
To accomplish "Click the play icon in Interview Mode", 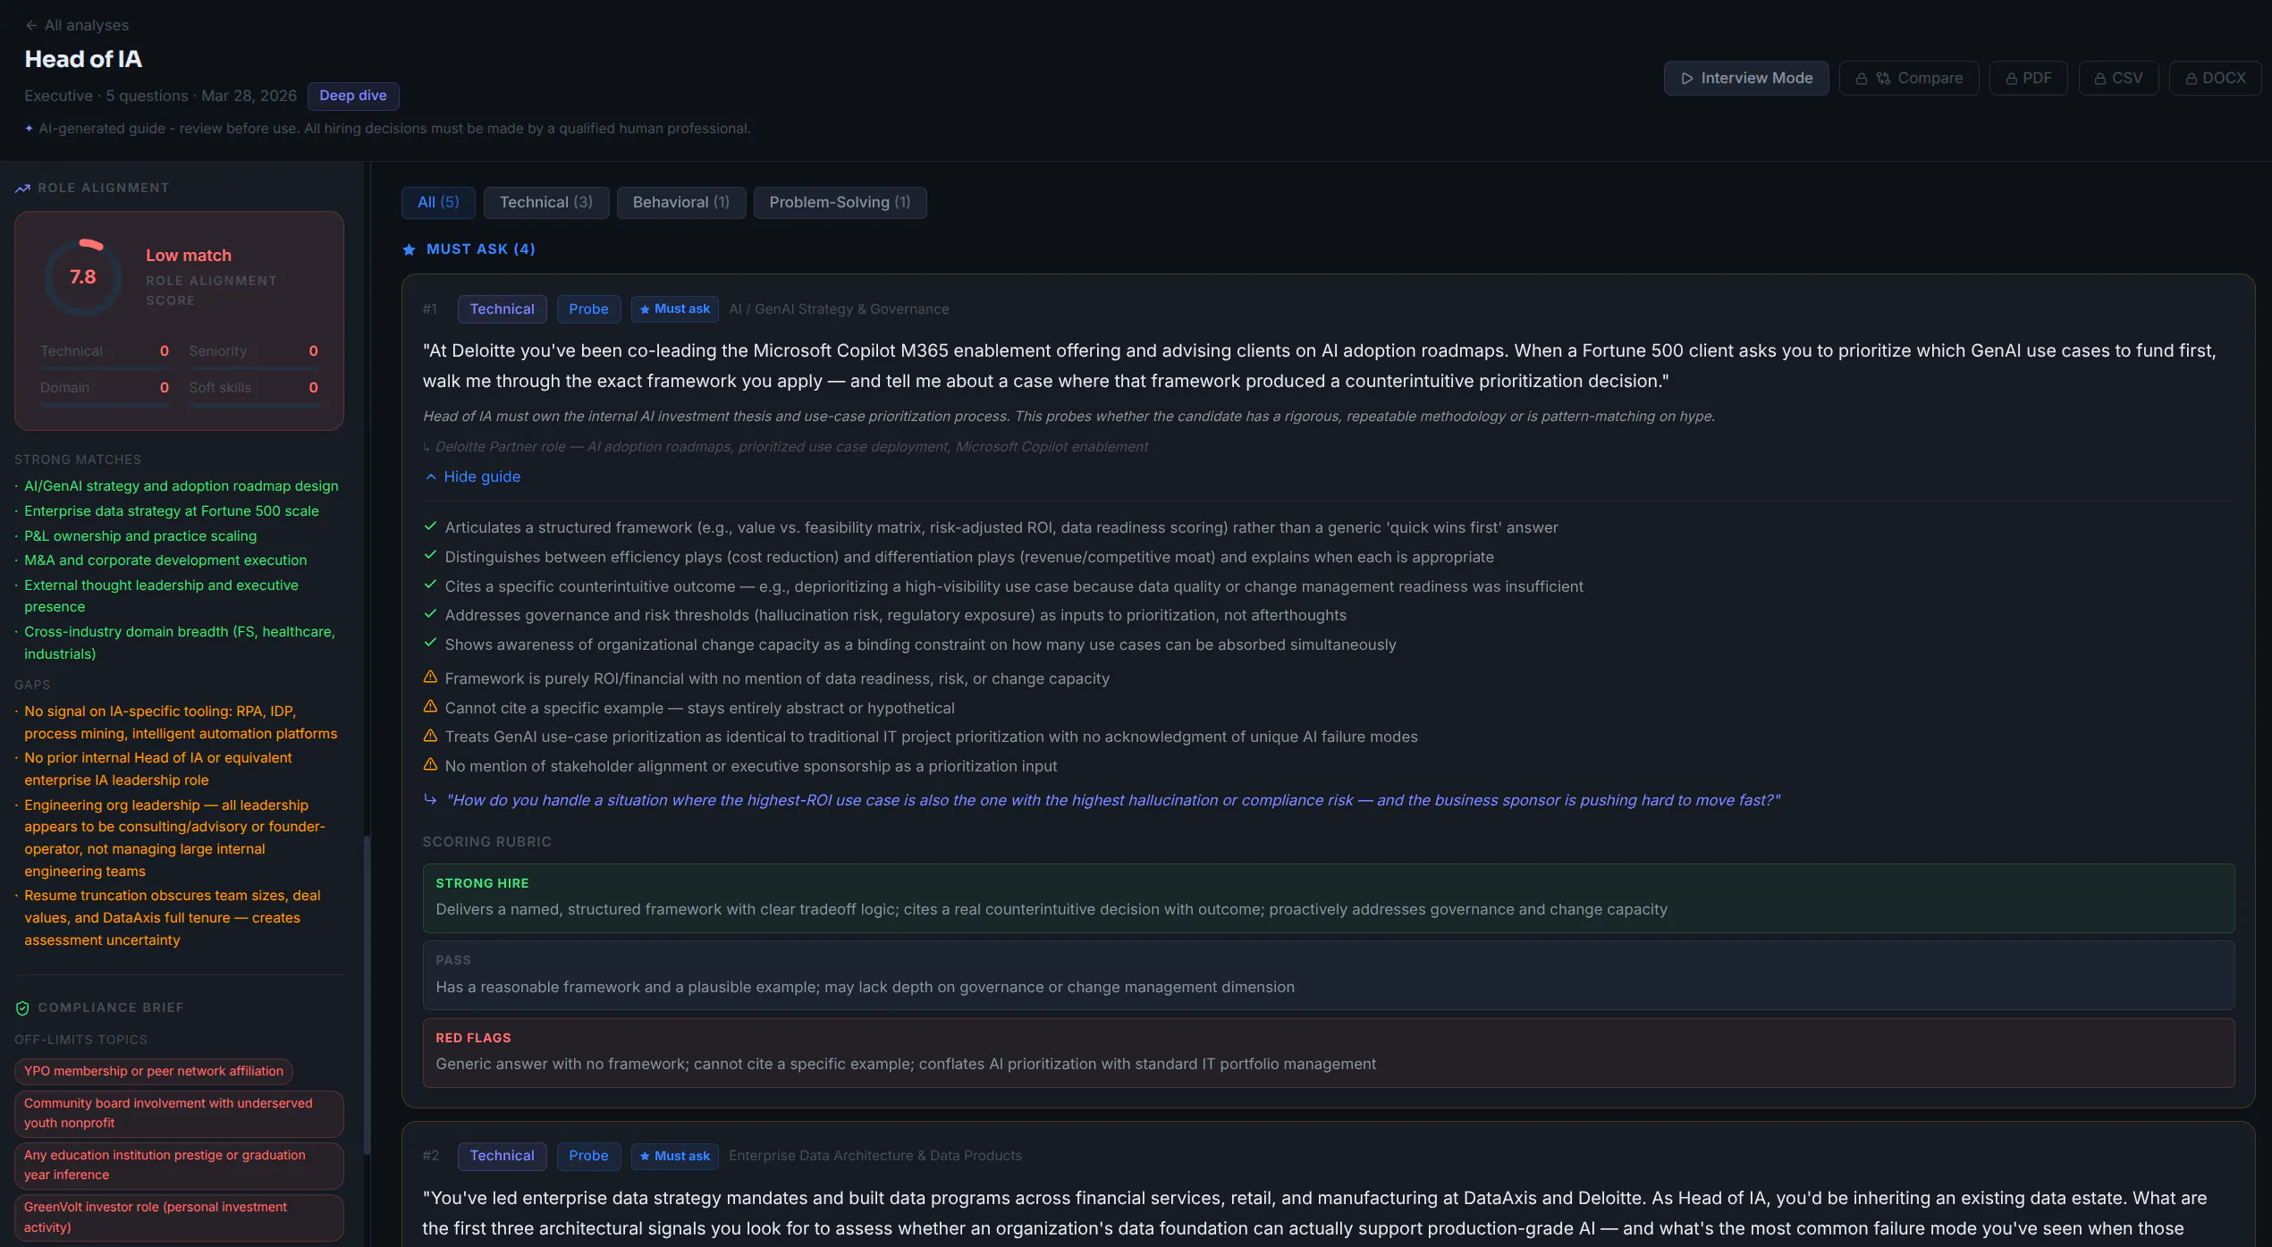I will point(1687,79).
